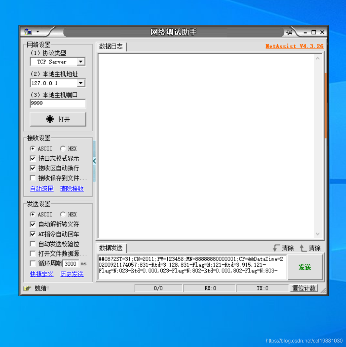The width and height of the screenshot is (346, 347).
Task: Maximize the NetAssist window
Action: pyautogui.click(x=314, y=32)
